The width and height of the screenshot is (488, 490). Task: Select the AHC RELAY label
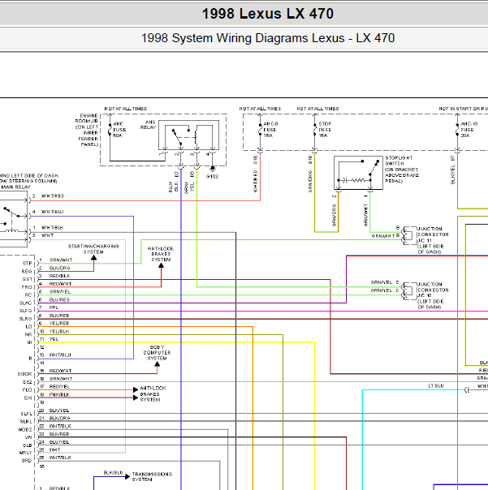tap(149, 125)
